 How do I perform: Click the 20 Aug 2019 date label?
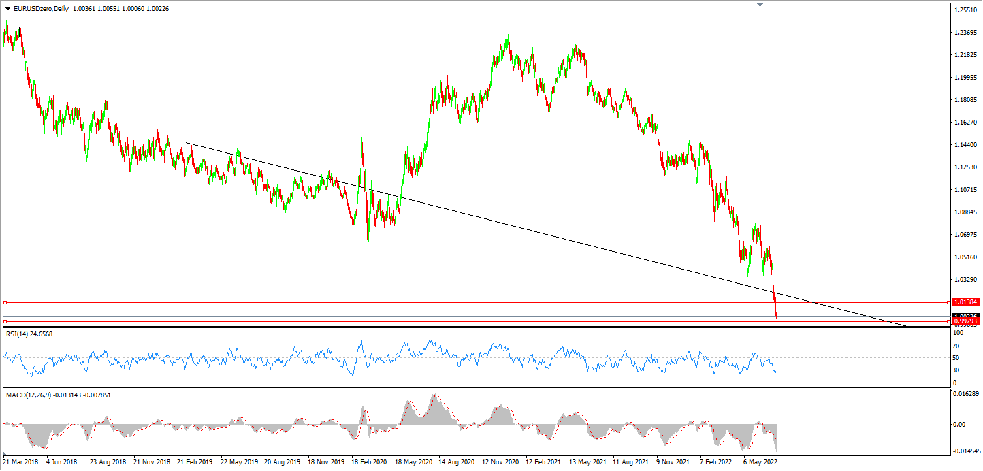[x=283, y=461]
